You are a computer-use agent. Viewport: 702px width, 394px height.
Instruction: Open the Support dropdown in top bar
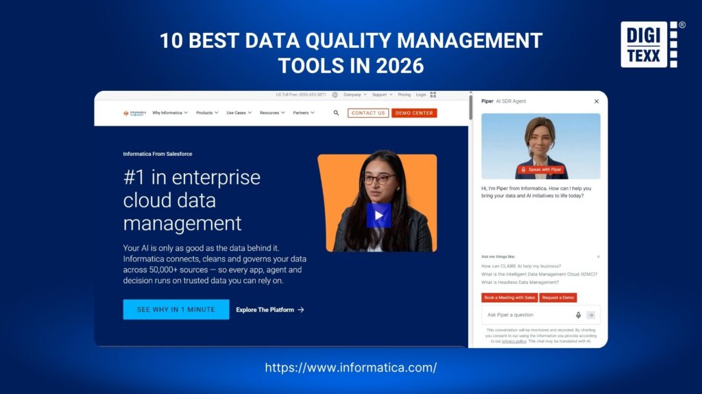(x=383, y=94)
